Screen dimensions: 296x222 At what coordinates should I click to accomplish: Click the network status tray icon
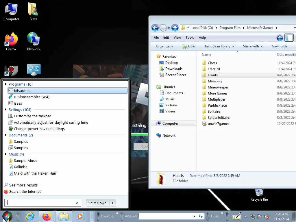coord(253,217)
